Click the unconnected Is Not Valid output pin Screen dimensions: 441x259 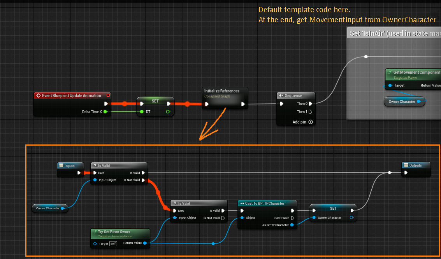(x=223, y=218)
